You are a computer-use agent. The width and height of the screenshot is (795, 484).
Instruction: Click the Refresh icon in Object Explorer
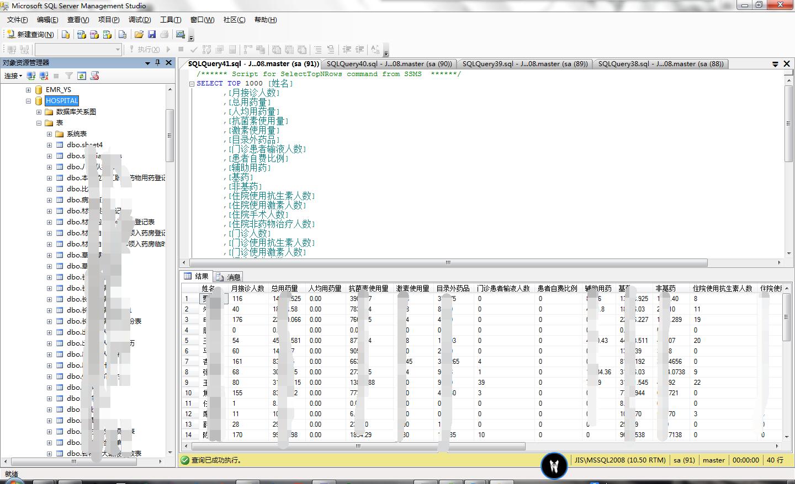point(82,76)
